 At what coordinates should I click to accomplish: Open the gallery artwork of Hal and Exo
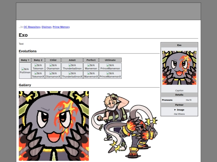point(124,126)
